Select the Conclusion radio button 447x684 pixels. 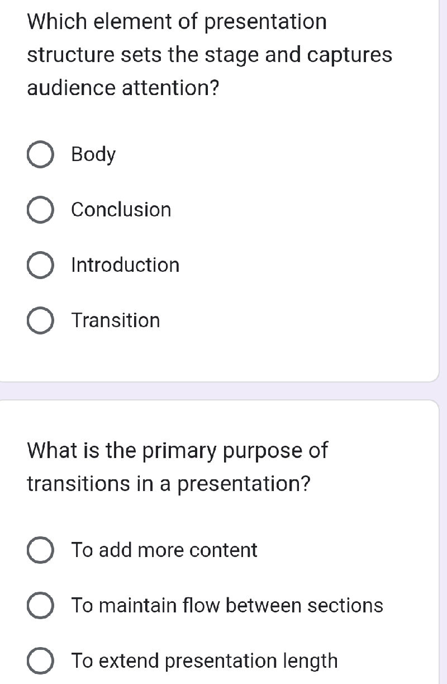(x=40, y=210)
